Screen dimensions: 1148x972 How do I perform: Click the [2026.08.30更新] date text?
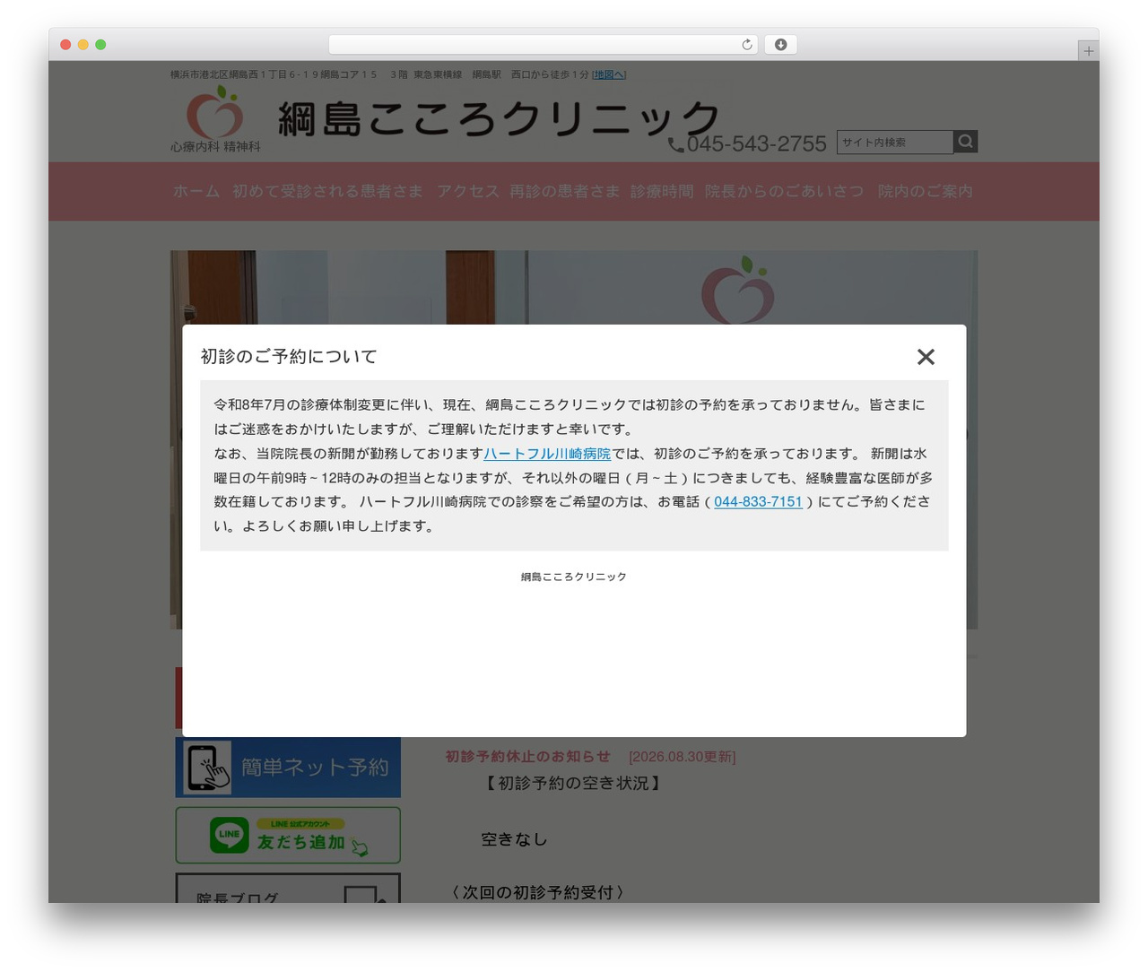click(683, 757)
